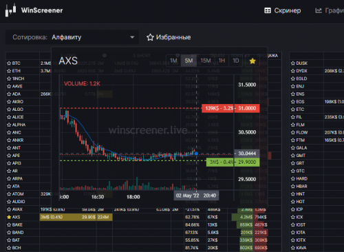Star the ALPHA row

point(9,125)
